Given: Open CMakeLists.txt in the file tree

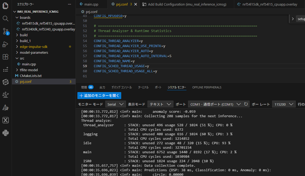Looking at the screenshot, I should [x=31, y=76].
